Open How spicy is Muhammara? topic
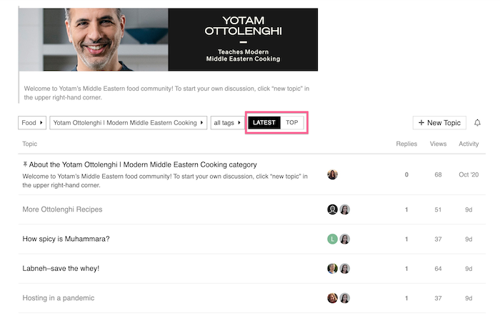Viewport: 500px width, 316px height. pyautogui.click(x=66, y=239)
